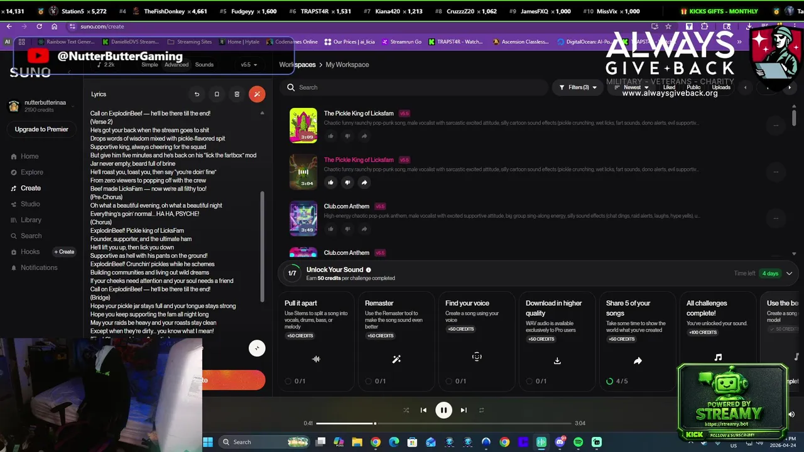This screenshot has width=804, height=452.
Task: Click the song playback progress bar
Action: point(443,423)
